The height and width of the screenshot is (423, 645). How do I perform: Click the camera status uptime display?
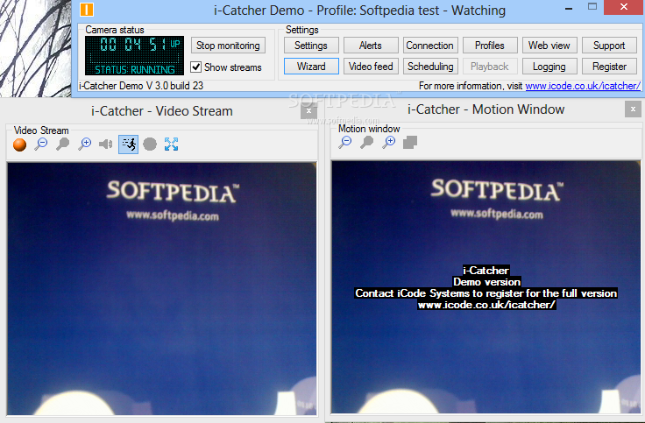pyautogui.click(x=134, y=55)
